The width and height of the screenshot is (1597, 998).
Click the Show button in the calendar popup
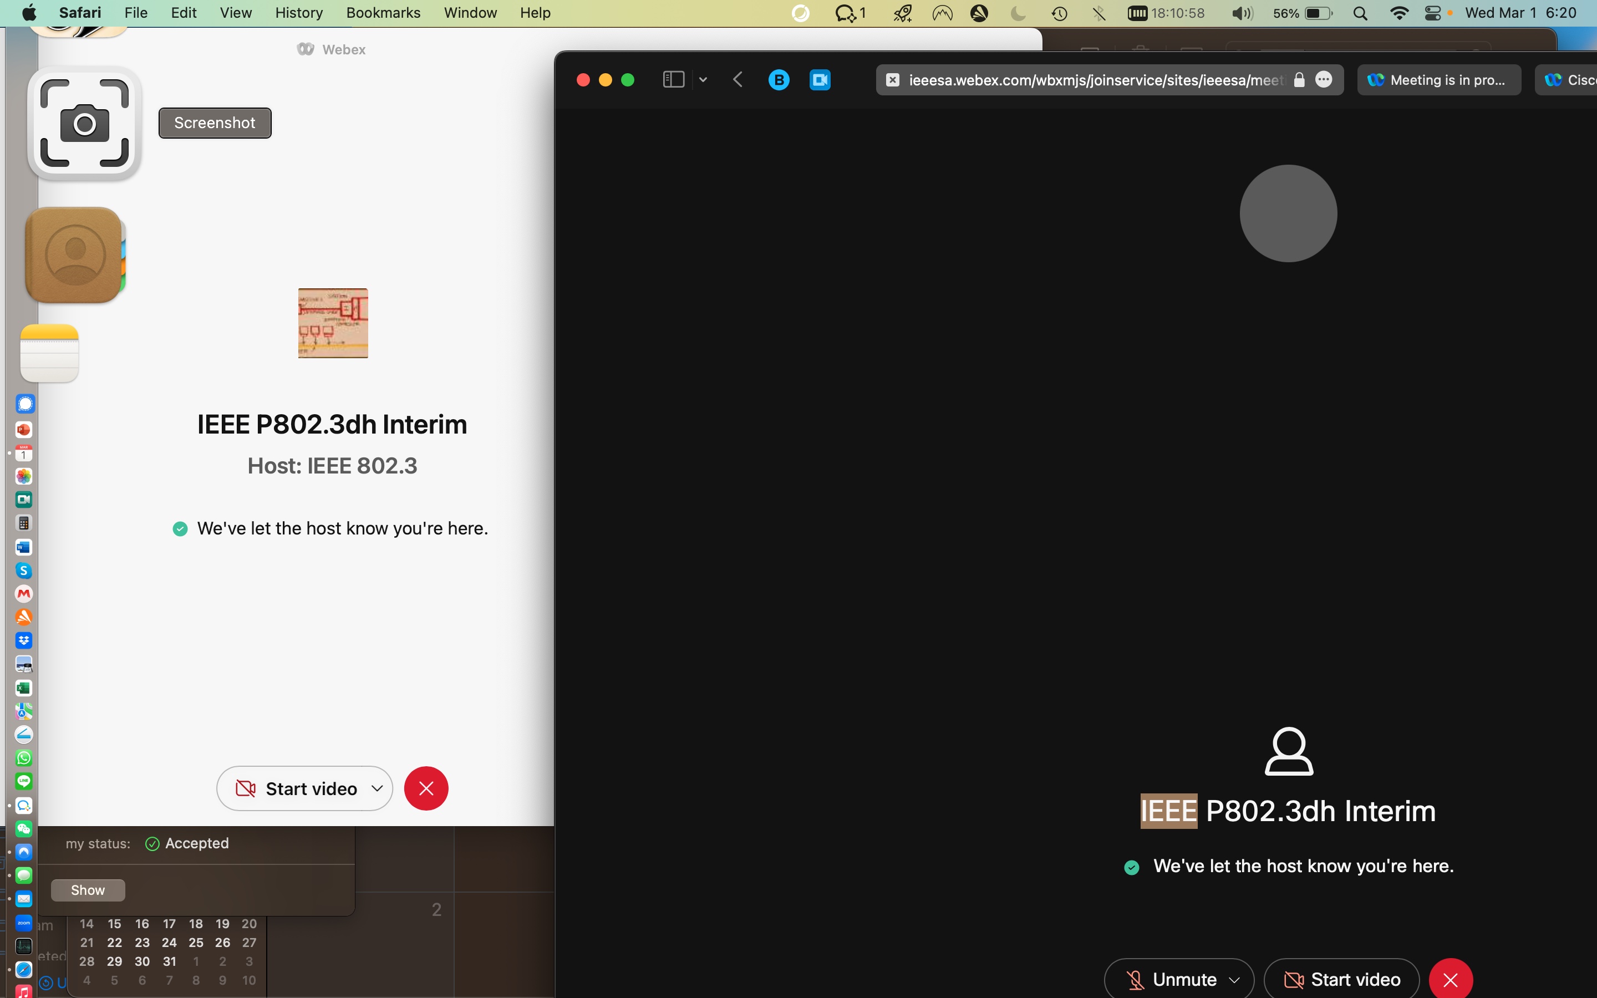click(88, 890)
